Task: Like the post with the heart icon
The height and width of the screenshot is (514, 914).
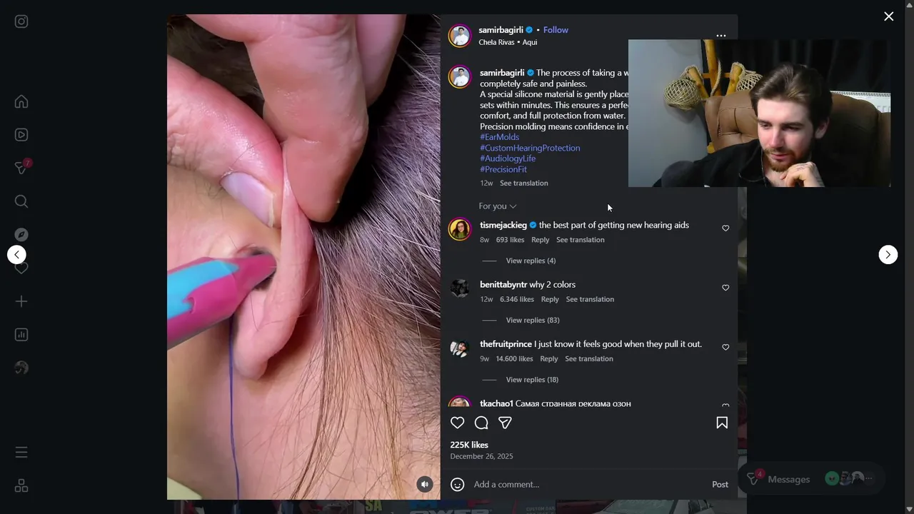Action: [458, 423]
